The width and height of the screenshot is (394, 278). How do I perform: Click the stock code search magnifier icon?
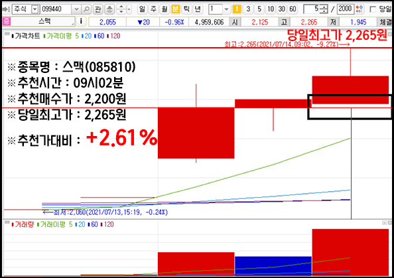tap(86, 9)
